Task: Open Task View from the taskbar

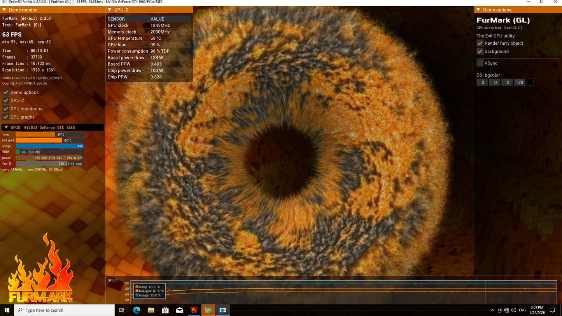Action: tap(122, 310)
